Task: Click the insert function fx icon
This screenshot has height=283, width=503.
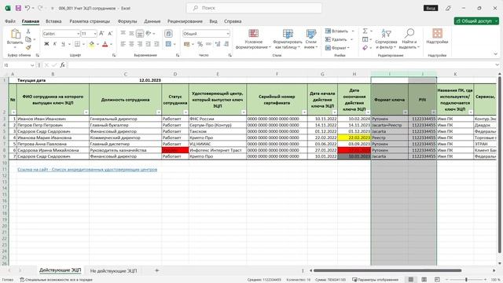Action: point(63,64)
